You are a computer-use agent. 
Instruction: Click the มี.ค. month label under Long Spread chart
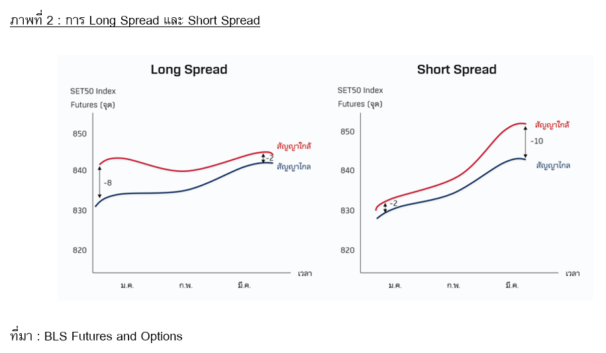click(x=245, y=285)
